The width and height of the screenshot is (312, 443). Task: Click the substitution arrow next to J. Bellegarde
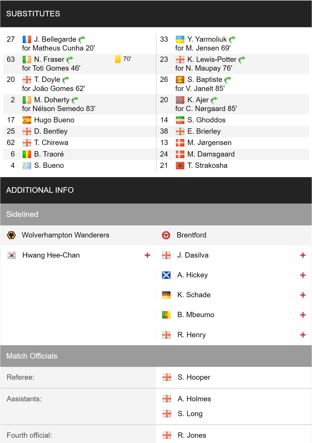[x=82, y=39]
